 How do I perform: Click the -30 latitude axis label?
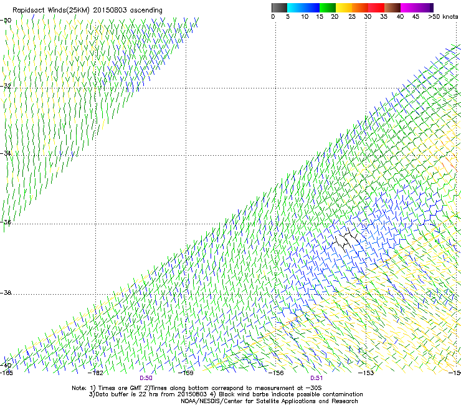pyautogui.click(x=6, y=21)
